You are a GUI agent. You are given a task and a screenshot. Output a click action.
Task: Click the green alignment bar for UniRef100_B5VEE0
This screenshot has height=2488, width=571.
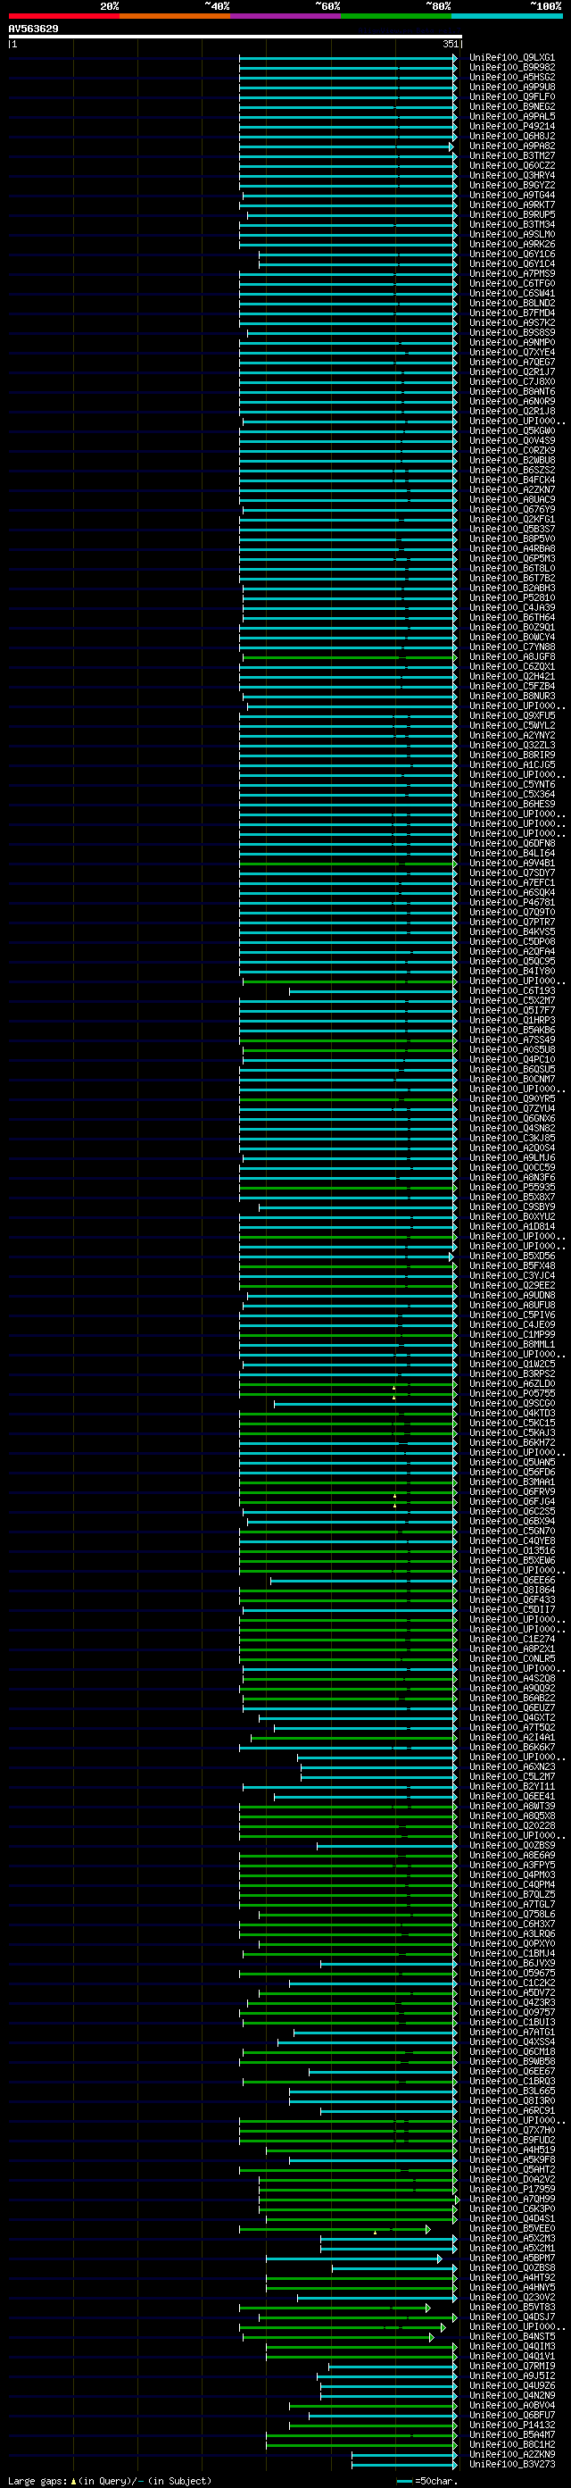335,2229
